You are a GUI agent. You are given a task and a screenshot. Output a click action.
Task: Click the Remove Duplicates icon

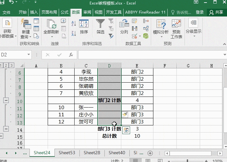(135, 29)
